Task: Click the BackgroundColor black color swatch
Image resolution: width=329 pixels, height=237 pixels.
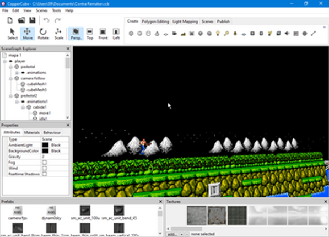Action: pos(45,150)
